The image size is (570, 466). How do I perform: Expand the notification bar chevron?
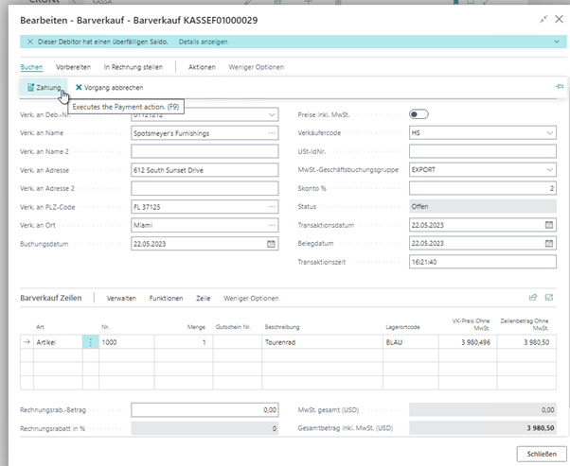pos(555,43)
